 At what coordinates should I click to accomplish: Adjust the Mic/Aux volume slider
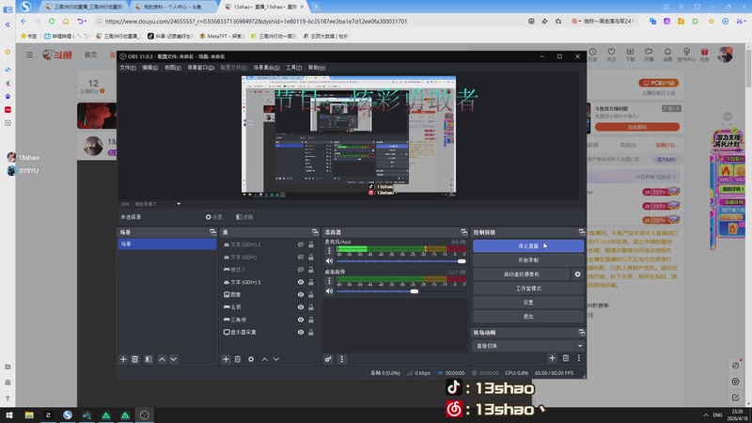401,261
